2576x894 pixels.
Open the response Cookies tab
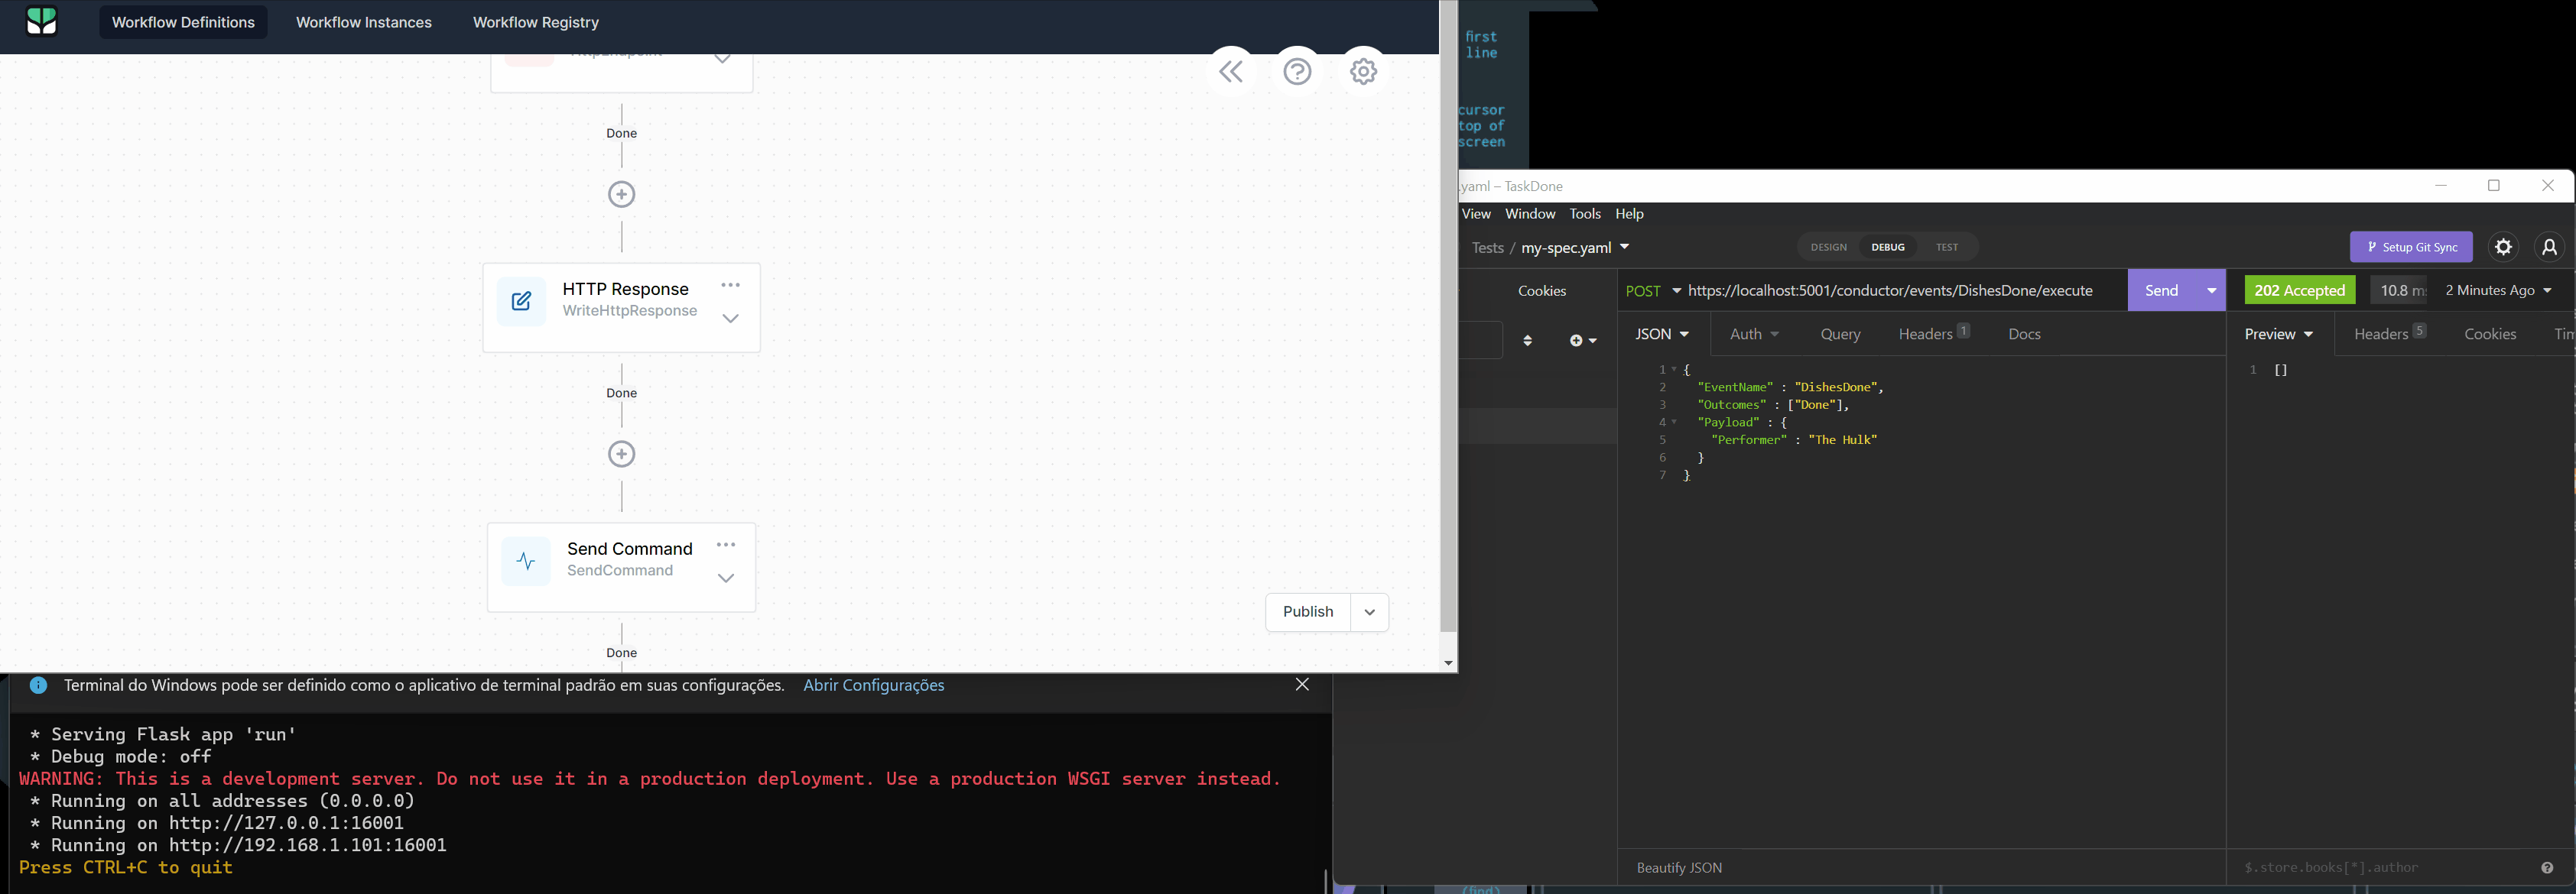click(x=2490, y=335)
